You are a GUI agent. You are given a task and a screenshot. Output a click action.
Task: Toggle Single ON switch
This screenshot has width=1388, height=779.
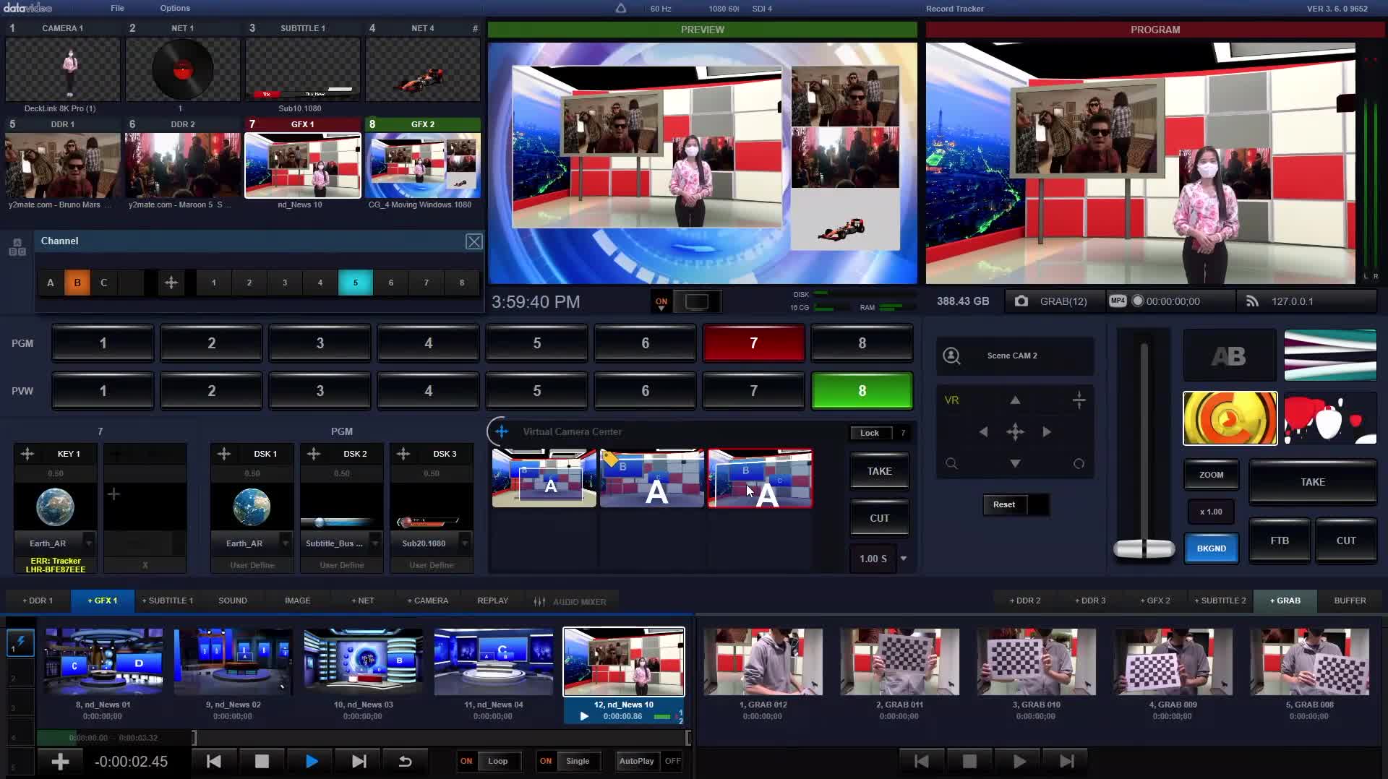click(x=546, y=761)
